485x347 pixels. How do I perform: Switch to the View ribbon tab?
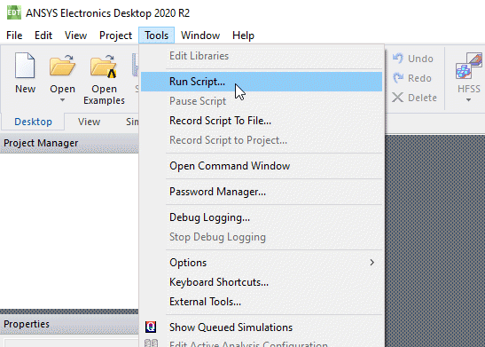coord(89,122)
